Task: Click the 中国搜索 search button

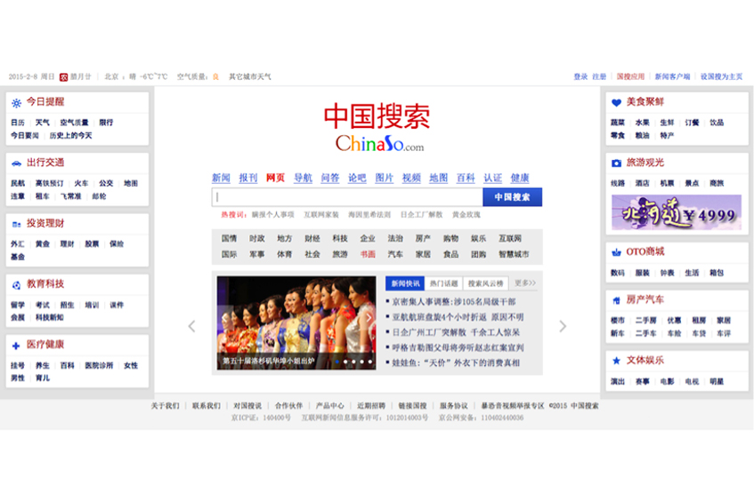Action: 512,196
